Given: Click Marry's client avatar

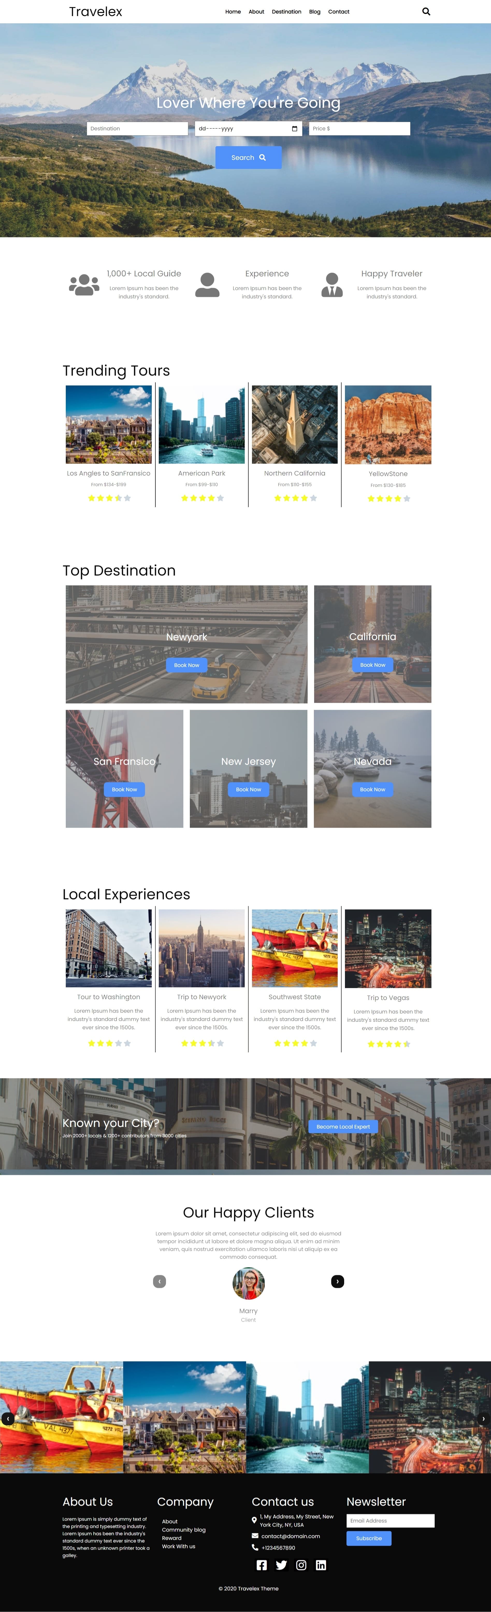Looking at the screenshot, I should pos(248,1283).
